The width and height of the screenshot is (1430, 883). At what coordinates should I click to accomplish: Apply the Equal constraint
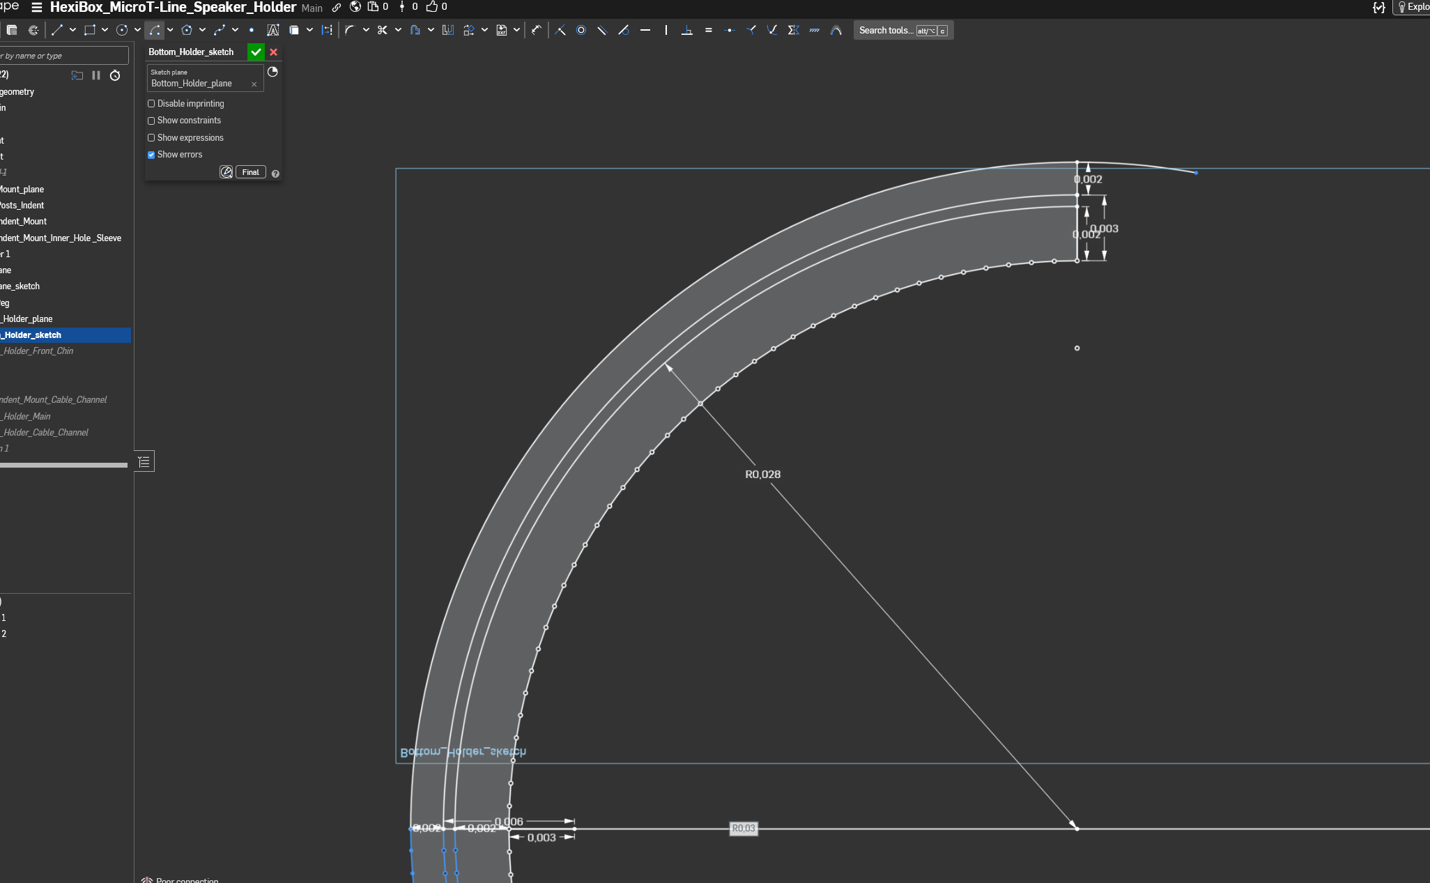709,30
